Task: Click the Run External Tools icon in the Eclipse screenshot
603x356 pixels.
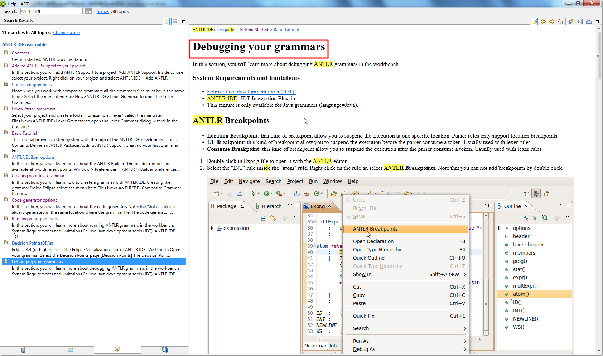Action: [x=279, y=193]
